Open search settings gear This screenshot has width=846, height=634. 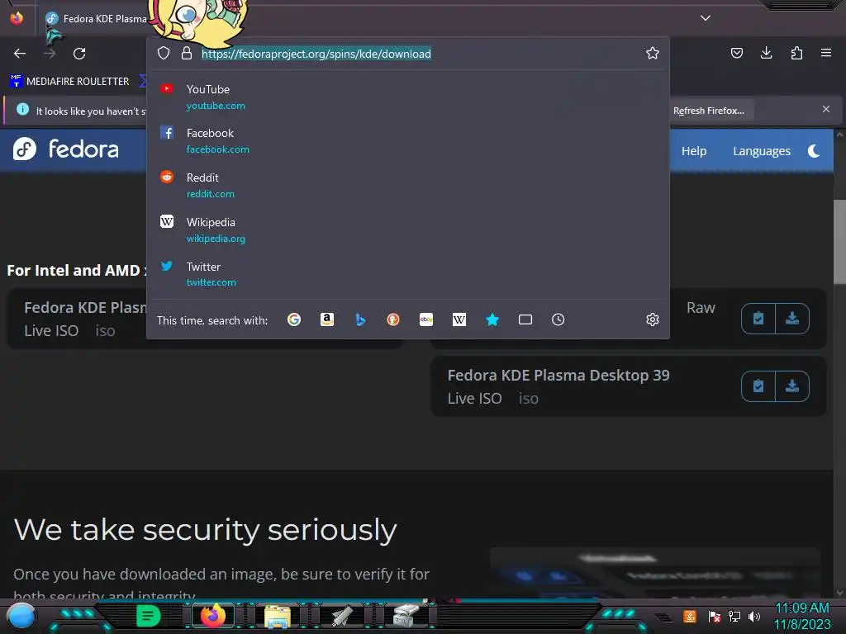pos(653,319)
